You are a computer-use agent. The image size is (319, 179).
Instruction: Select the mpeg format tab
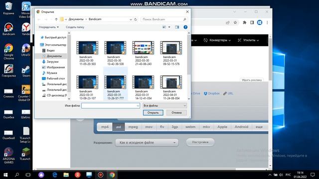point(133,127)
